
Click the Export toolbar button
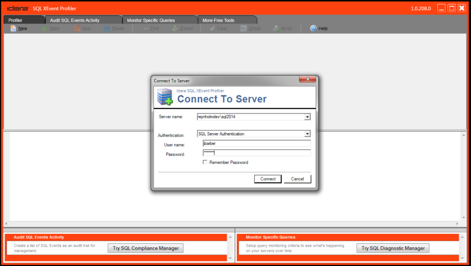[x=182, y=28]
